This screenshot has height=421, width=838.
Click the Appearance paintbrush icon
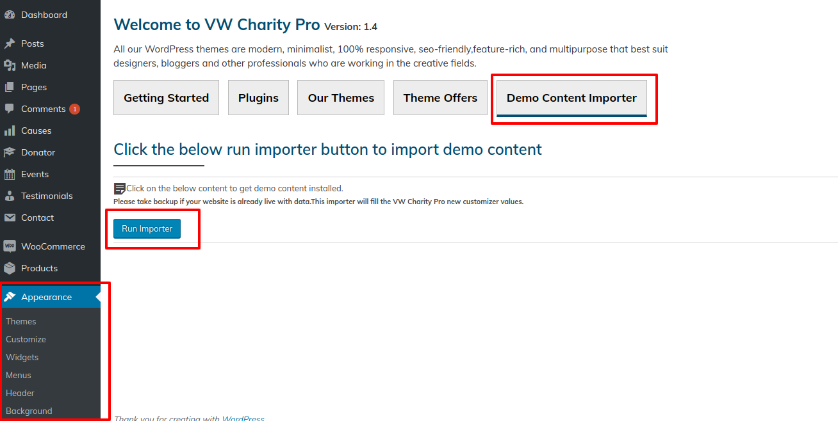point(10,297)
